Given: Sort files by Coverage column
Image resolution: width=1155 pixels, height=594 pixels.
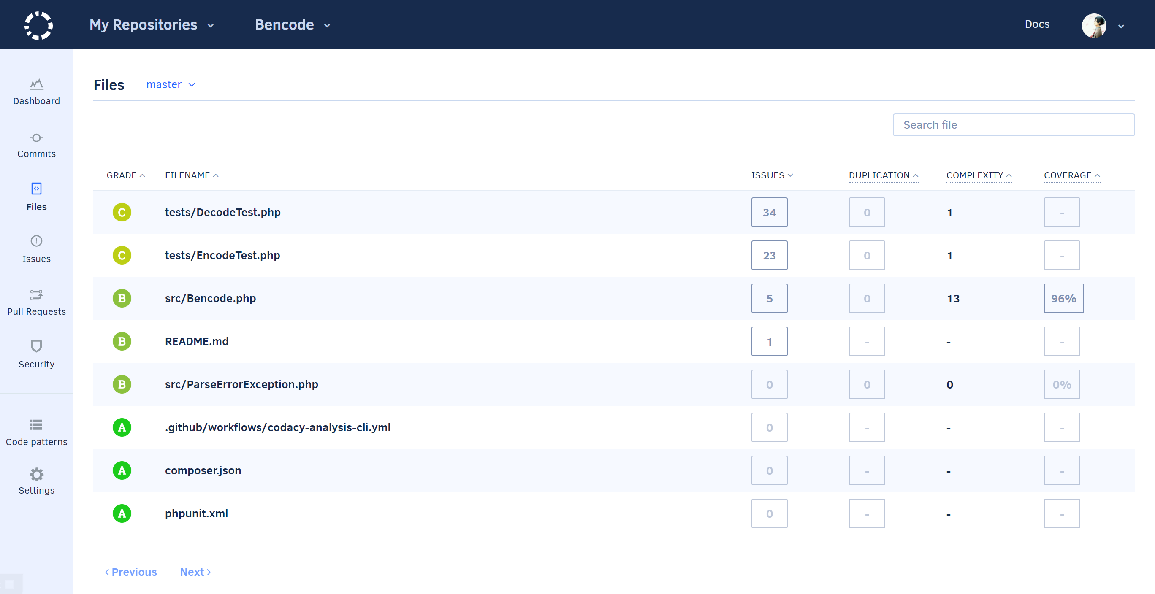Looking at the screenshot, I should click(x=1072, y=175).
